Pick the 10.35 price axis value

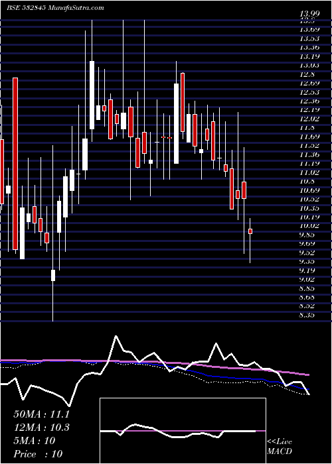click(x=309, y=208)
